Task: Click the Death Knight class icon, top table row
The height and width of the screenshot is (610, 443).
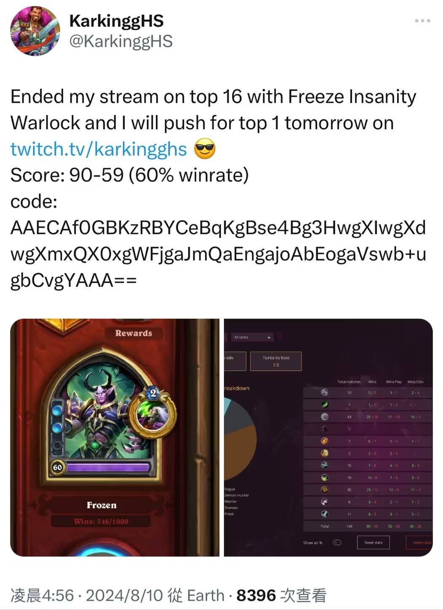Action: click(x=325, y=392)
